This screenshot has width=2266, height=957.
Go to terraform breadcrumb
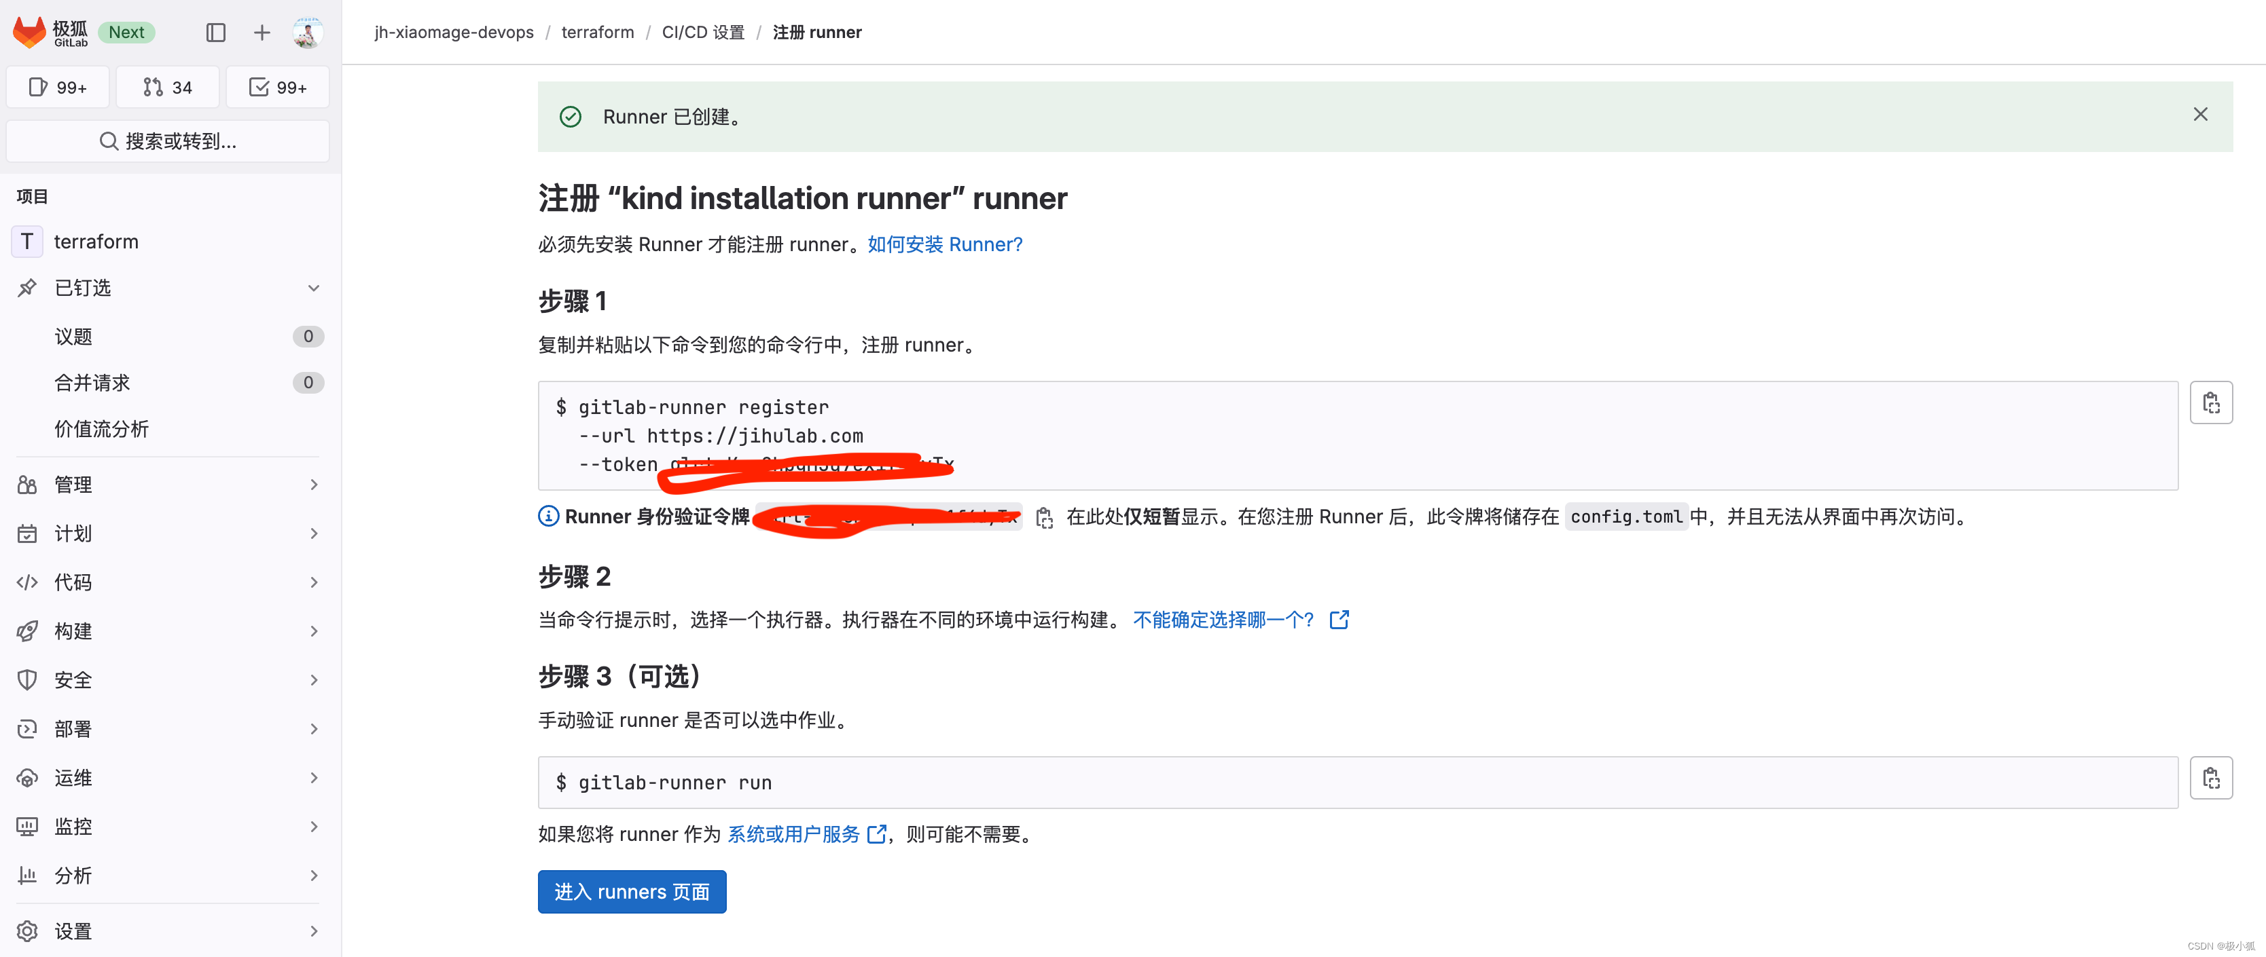tap(597, 33)
